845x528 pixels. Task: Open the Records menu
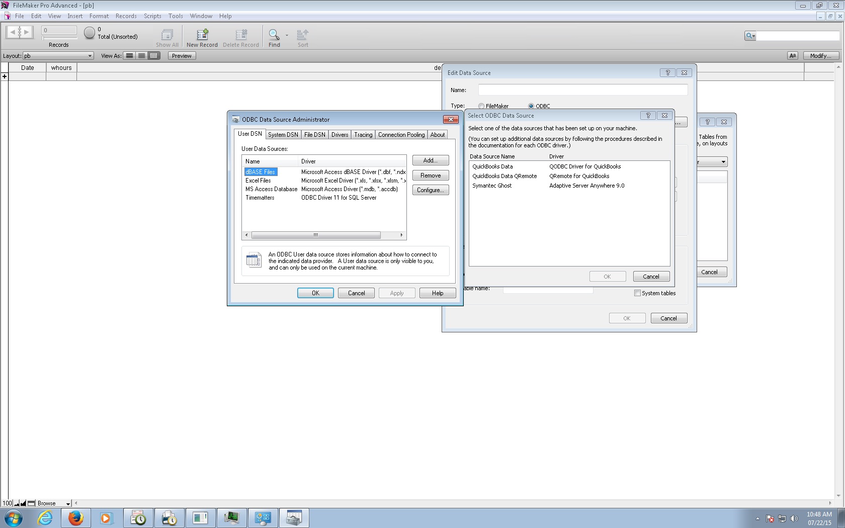coord(126,16)
